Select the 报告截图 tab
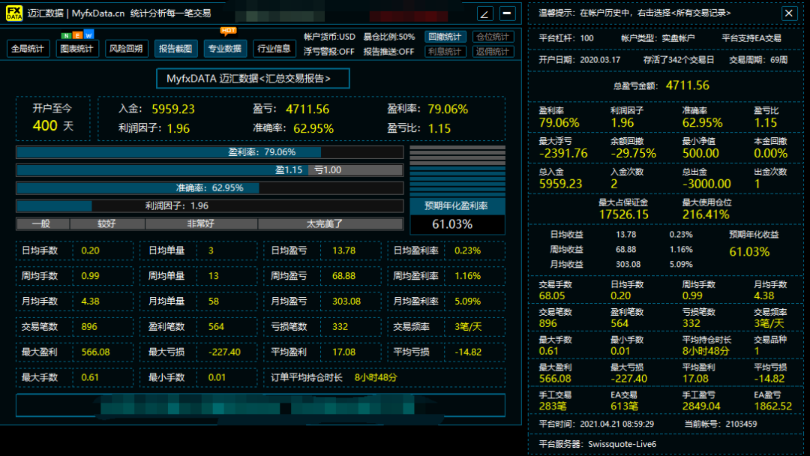 [176, 49]
